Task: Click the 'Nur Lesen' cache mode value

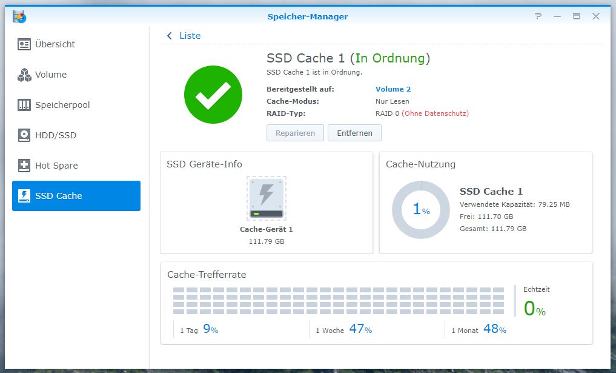Action: click(392, 101)
